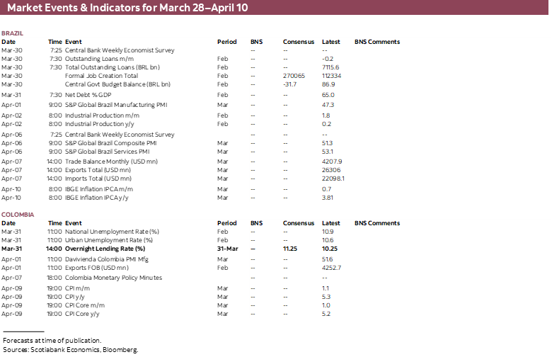Viewport: 552px width, 357px height.
Task: Click 'Sources: Scotiabank Economics, Bloomberg.' line
Action: [70, 350]
